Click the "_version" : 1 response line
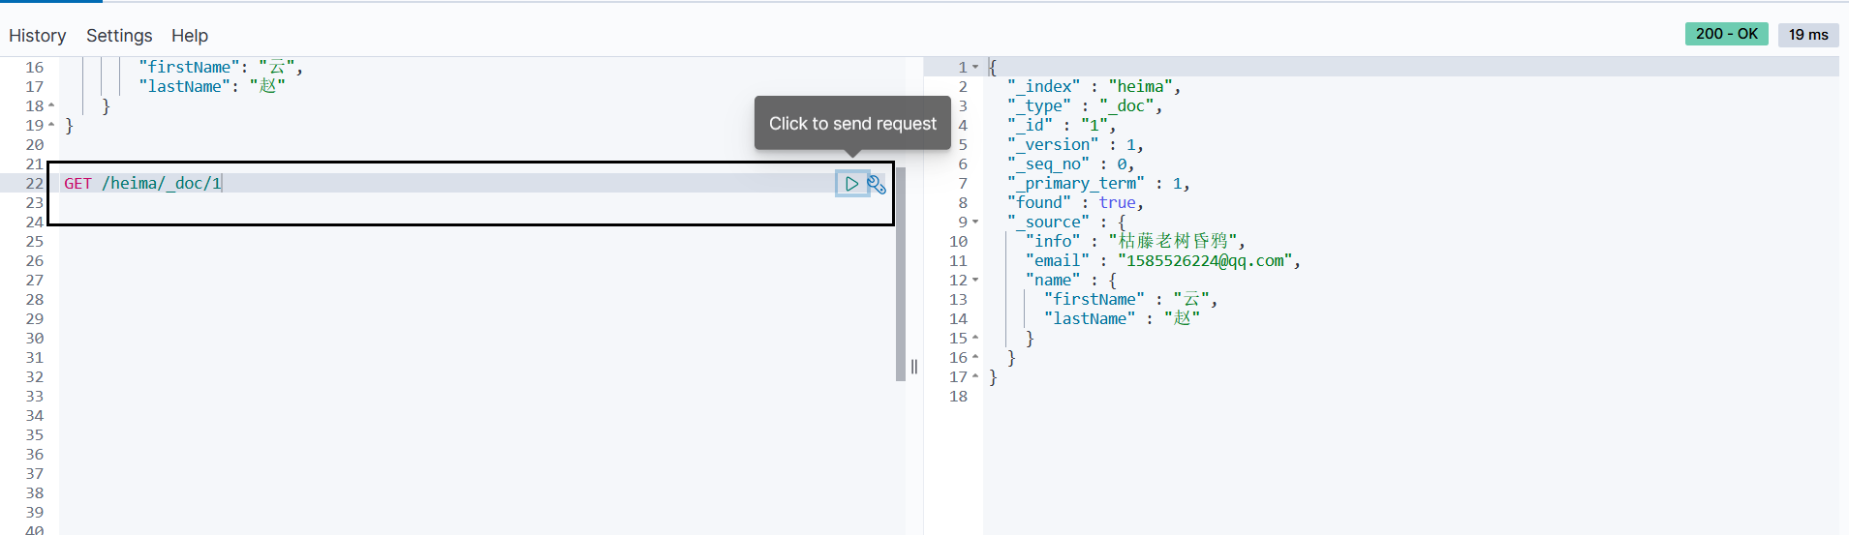 (1075, 144)
